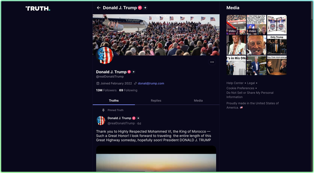
Task: Click the plus badge on the pinned post
Action: coord(138,118)
